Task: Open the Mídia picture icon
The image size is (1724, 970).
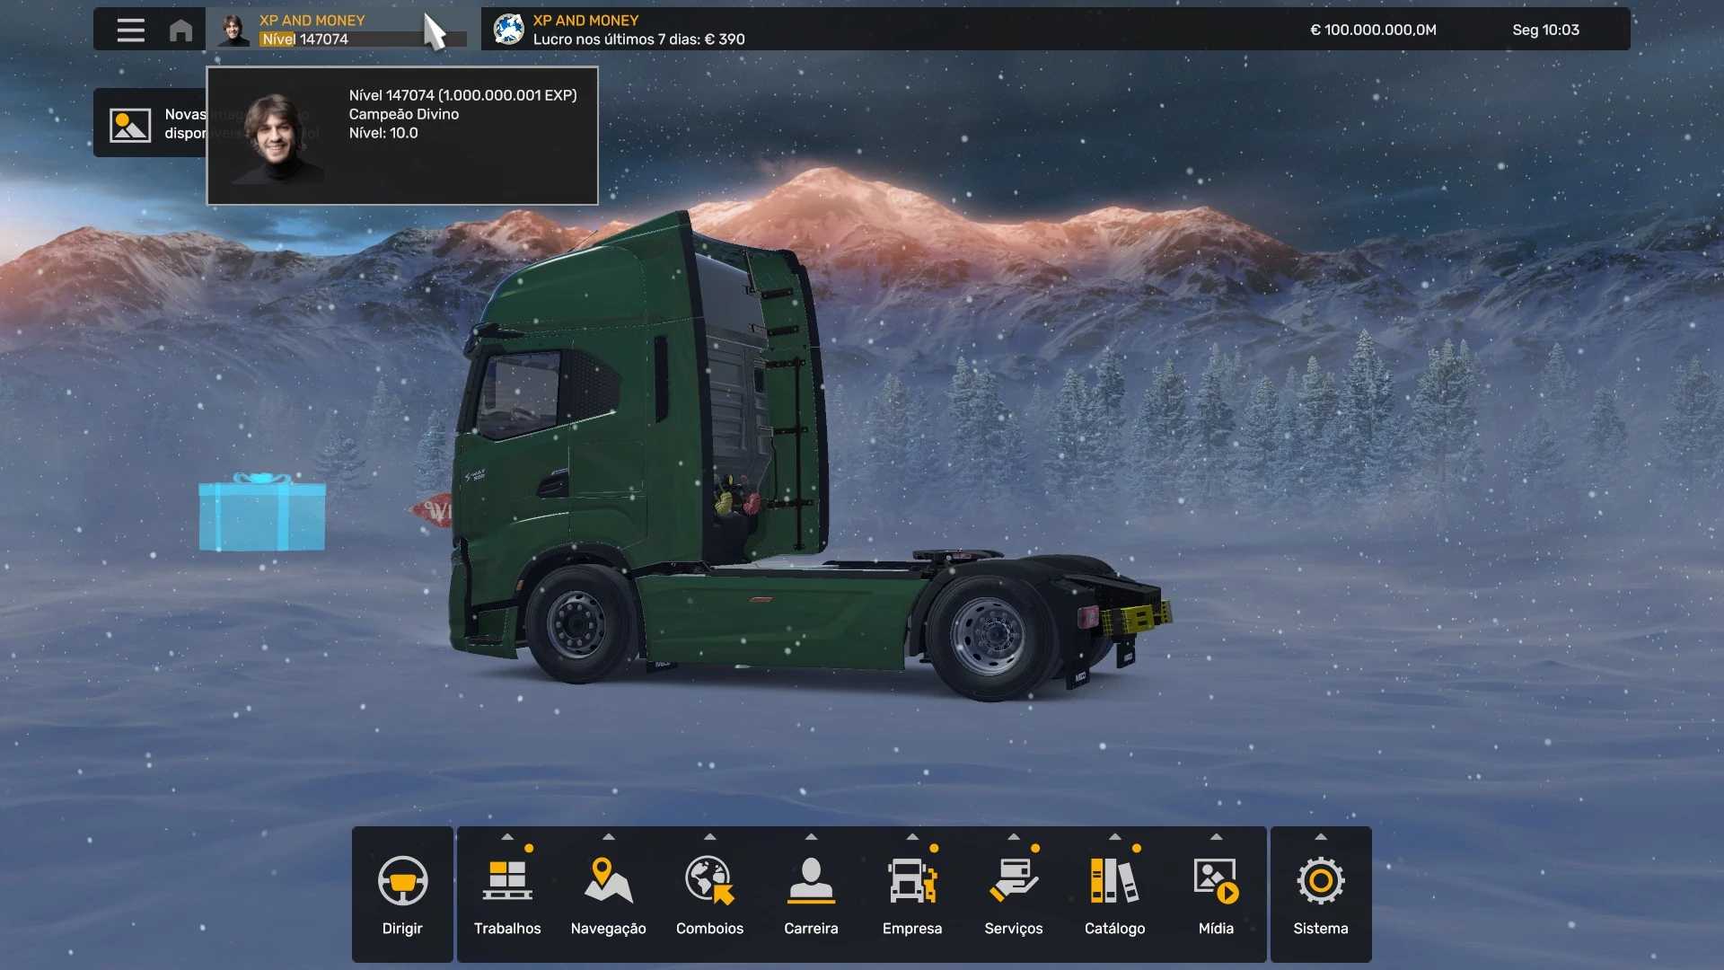Action: click(x=1216, y=881)
